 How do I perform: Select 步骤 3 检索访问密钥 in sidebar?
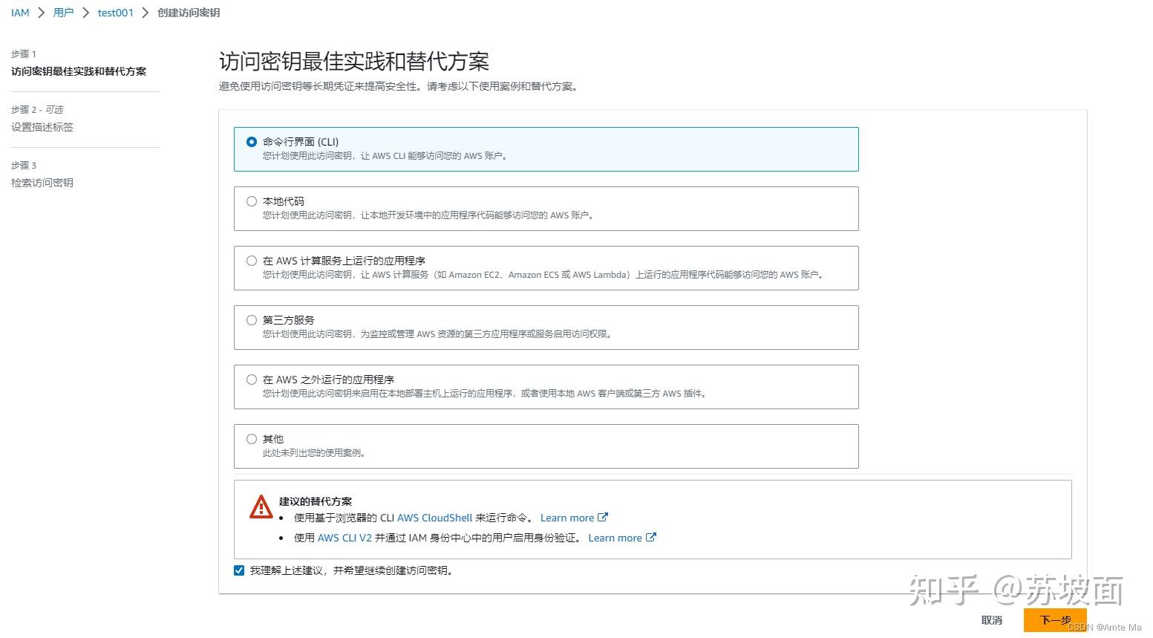42,182
